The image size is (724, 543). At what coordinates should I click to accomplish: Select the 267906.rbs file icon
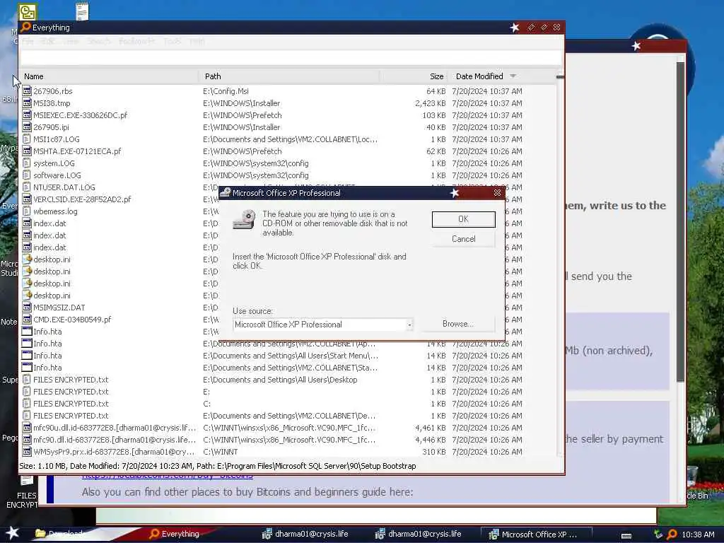coord(27,91)
